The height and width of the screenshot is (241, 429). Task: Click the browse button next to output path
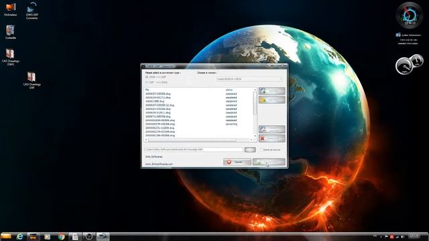click(250, 150)
